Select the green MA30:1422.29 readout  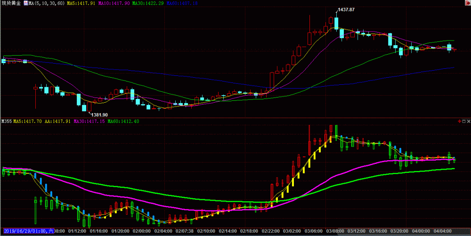[x=148, y=3]
